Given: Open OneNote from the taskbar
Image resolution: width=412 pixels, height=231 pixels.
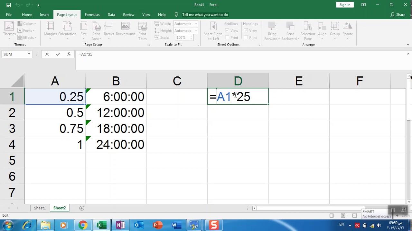Looking at the screenshot, I should [x=120, y=225].
